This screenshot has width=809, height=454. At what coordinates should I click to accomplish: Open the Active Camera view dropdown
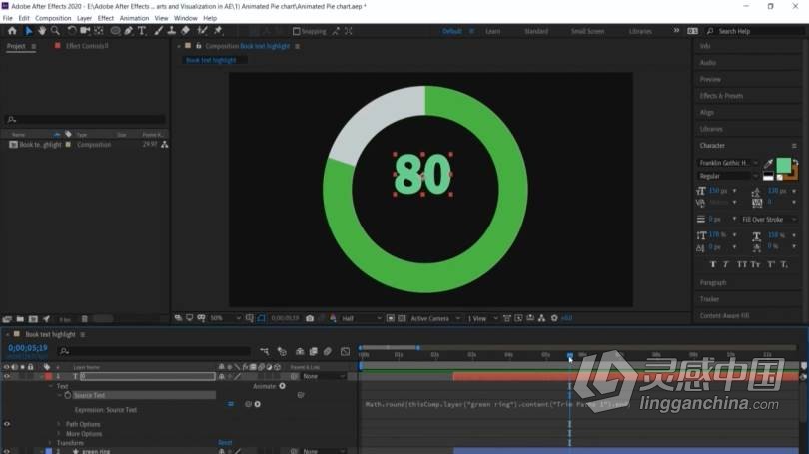[x=434, y=318]
